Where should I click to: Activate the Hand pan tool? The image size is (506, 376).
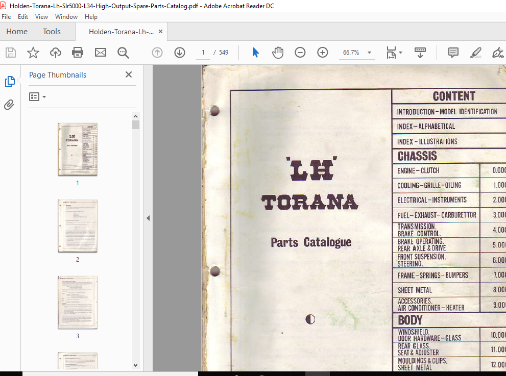pyautogui.click(x=278, y=52)
